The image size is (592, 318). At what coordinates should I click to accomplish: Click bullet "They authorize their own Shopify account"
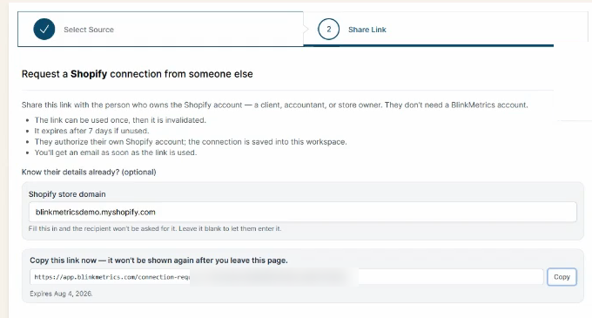click(191, 142)
